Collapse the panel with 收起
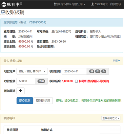Screen dimensions: 124x134 (x=116, y=60)
